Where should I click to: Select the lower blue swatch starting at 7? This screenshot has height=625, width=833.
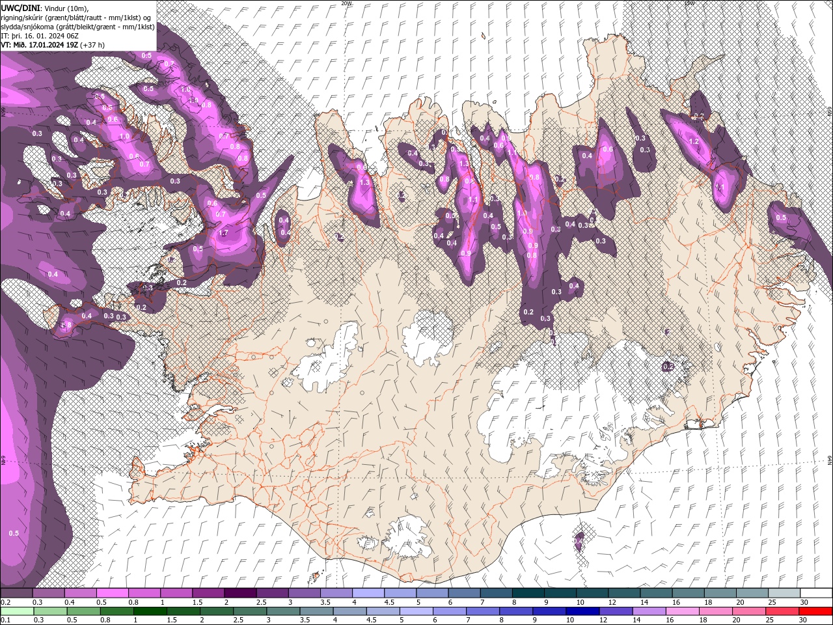(482, 611)
